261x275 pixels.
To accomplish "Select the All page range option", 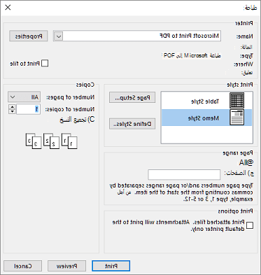I will pos(246,162).
